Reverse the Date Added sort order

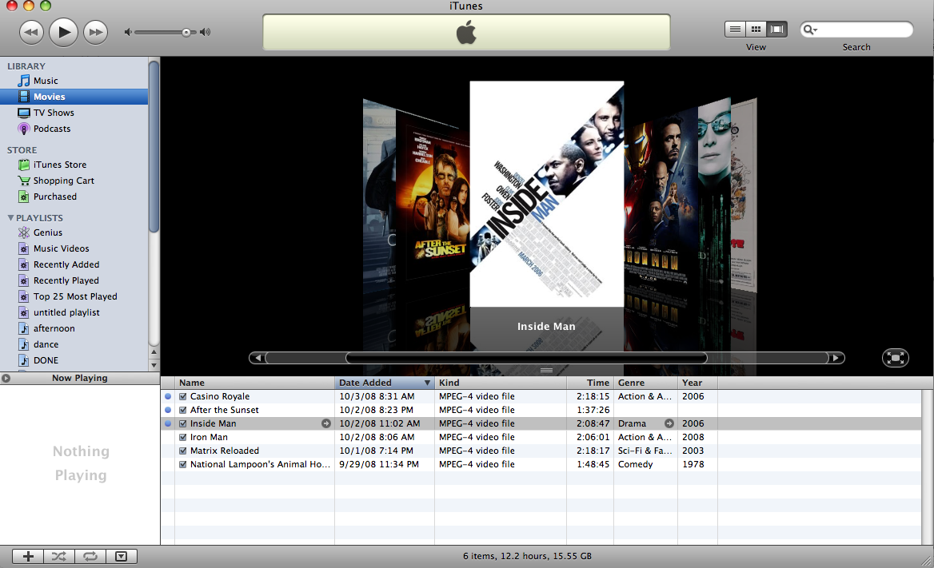coord(384,383)
